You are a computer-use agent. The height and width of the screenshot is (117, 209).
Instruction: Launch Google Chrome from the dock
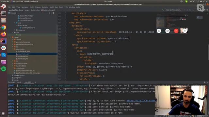[4, 27]
